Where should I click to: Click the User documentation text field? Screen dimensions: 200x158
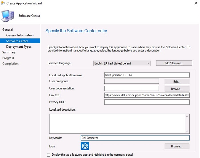point(131,88)
